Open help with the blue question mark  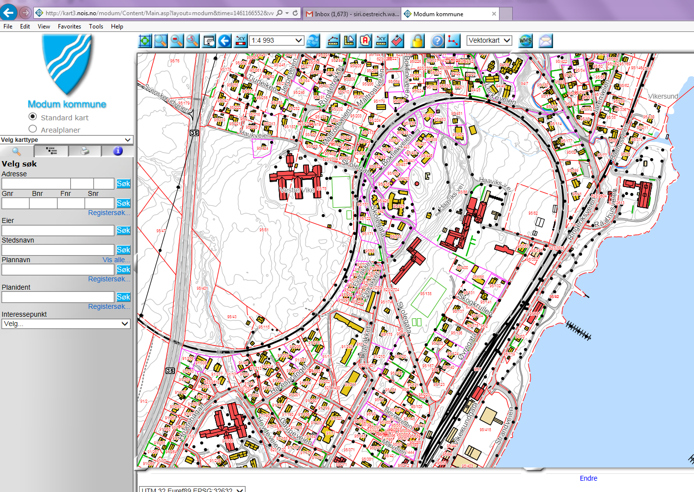pyautogui.click(x=437, y=41)
